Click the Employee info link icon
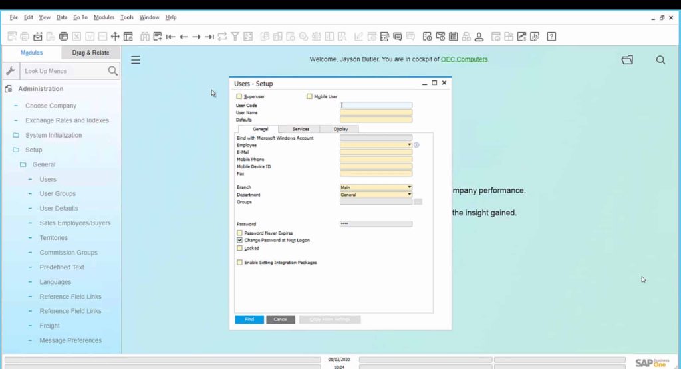Image resolution: width=681 pixels, height=369 pixels. [416, 145]
